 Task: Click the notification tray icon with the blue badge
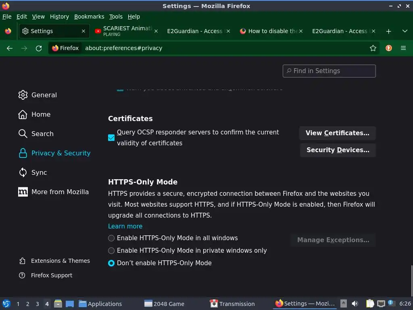[391, 303]
